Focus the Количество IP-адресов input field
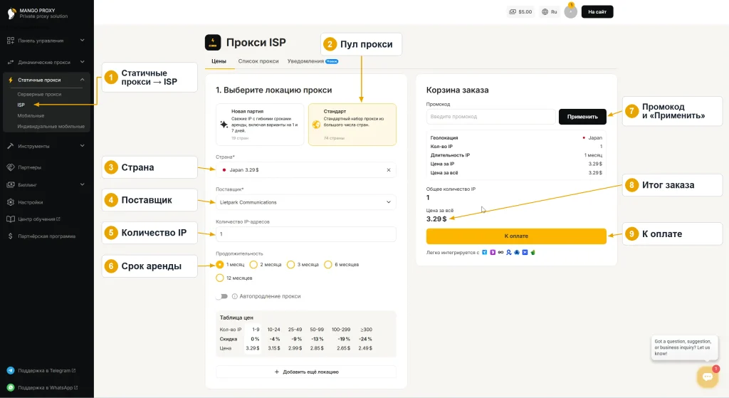Image resolution: width=729 pixels, height=398 pixels. [x=306, y=234]
